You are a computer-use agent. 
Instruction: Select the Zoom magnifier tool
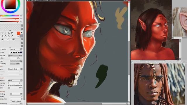click(2, 36)
